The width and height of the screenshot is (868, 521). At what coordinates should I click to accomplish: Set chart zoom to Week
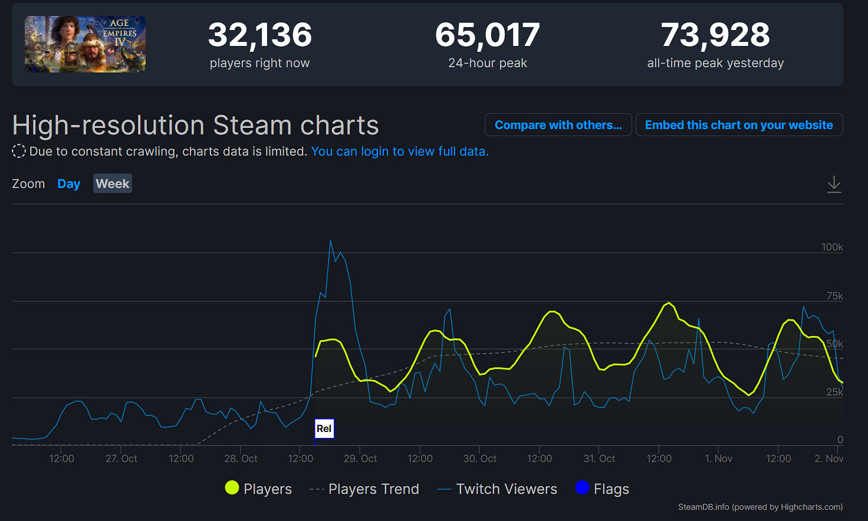[112, 184]
